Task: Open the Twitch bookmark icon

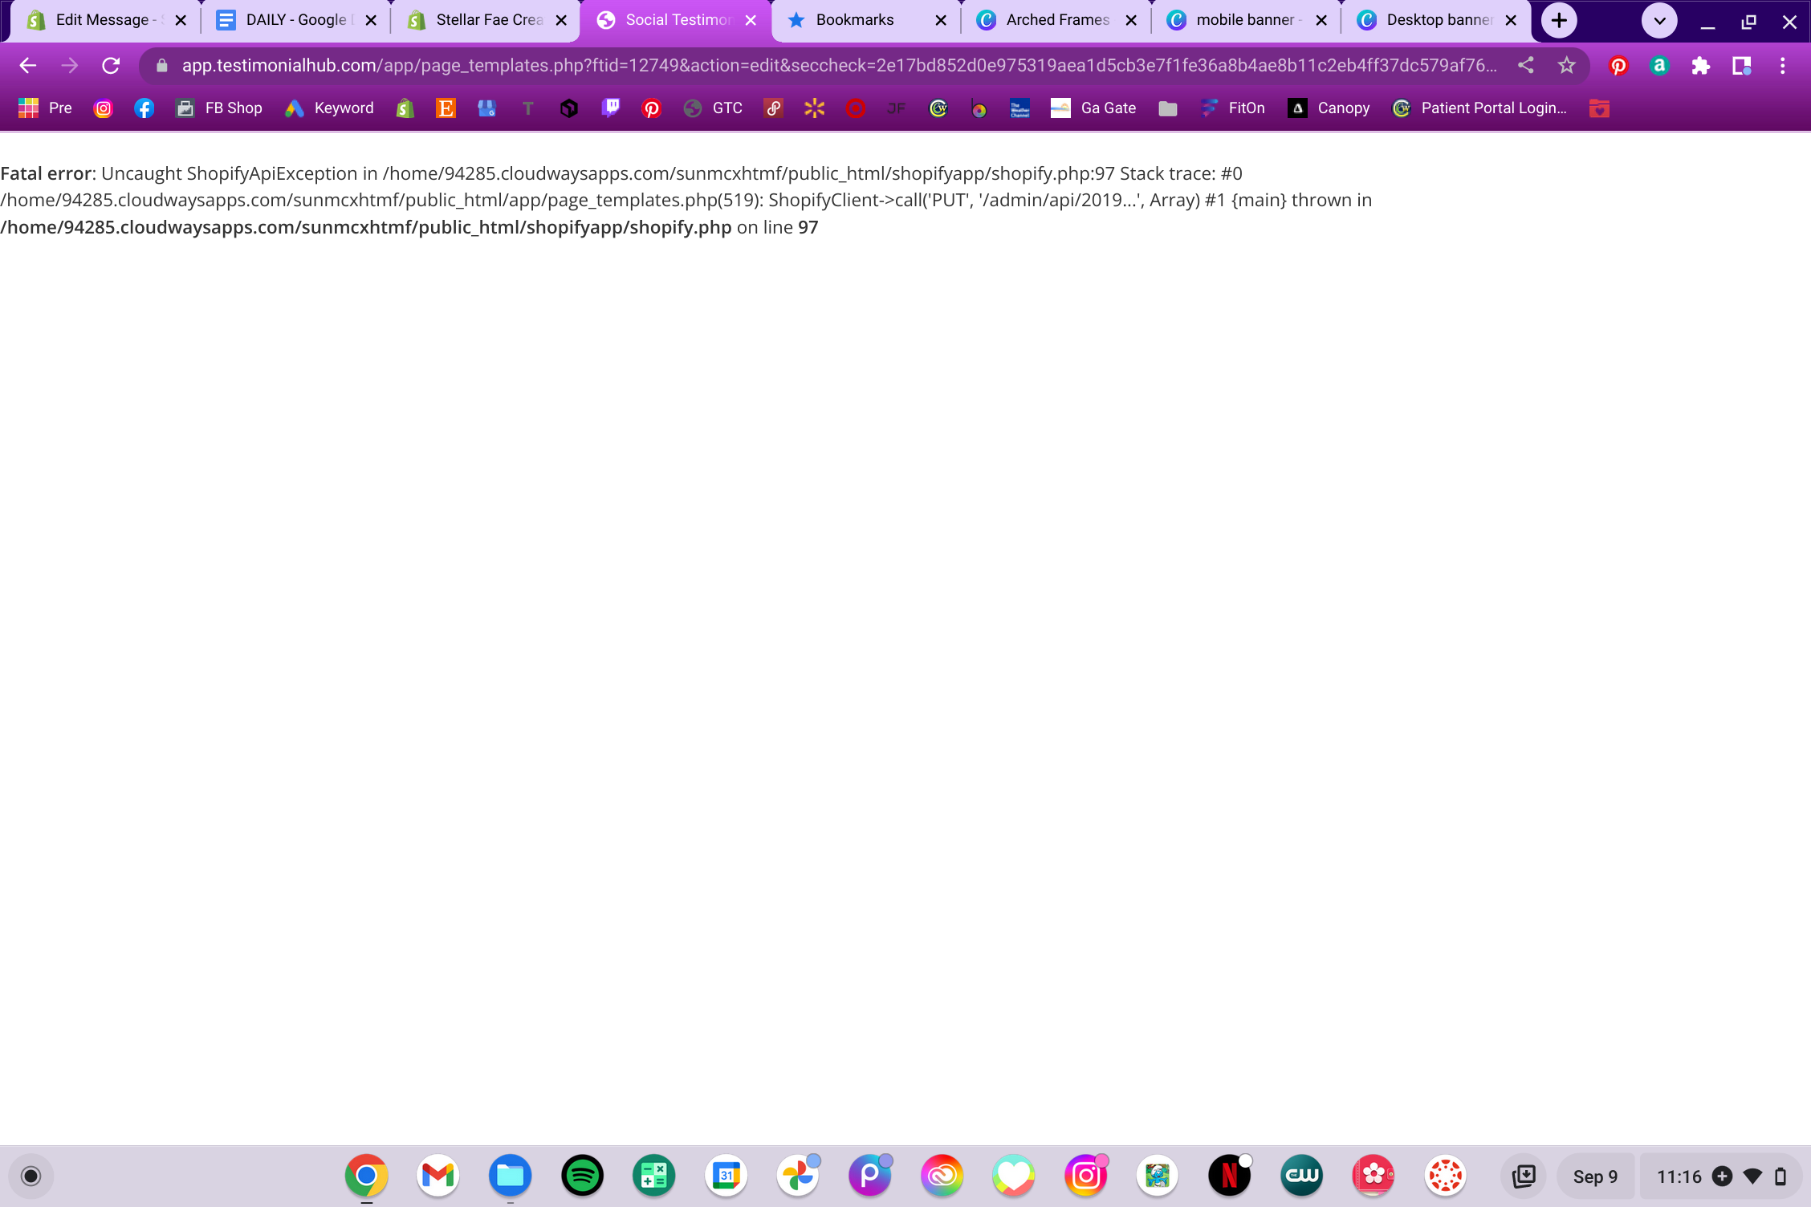Action: tap(610, 108)
